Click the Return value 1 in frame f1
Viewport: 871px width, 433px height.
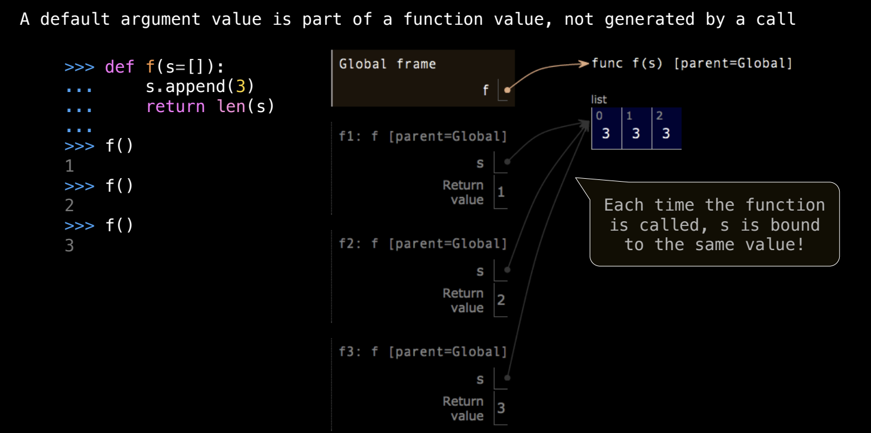(x=501, y=192)
